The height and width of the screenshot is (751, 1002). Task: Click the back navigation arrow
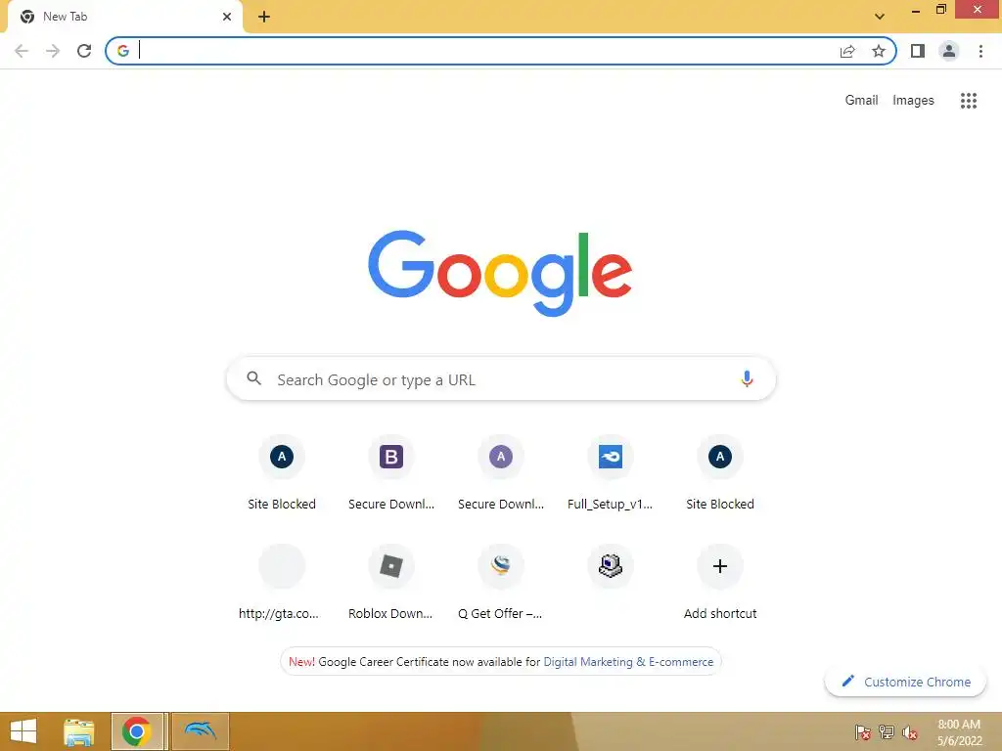point(22,51)
